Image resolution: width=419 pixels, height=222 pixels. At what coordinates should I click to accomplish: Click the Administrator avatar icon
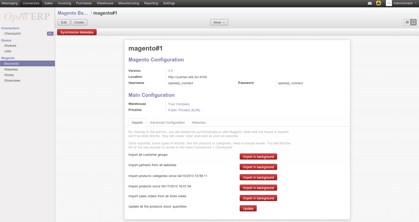(389, 3)
